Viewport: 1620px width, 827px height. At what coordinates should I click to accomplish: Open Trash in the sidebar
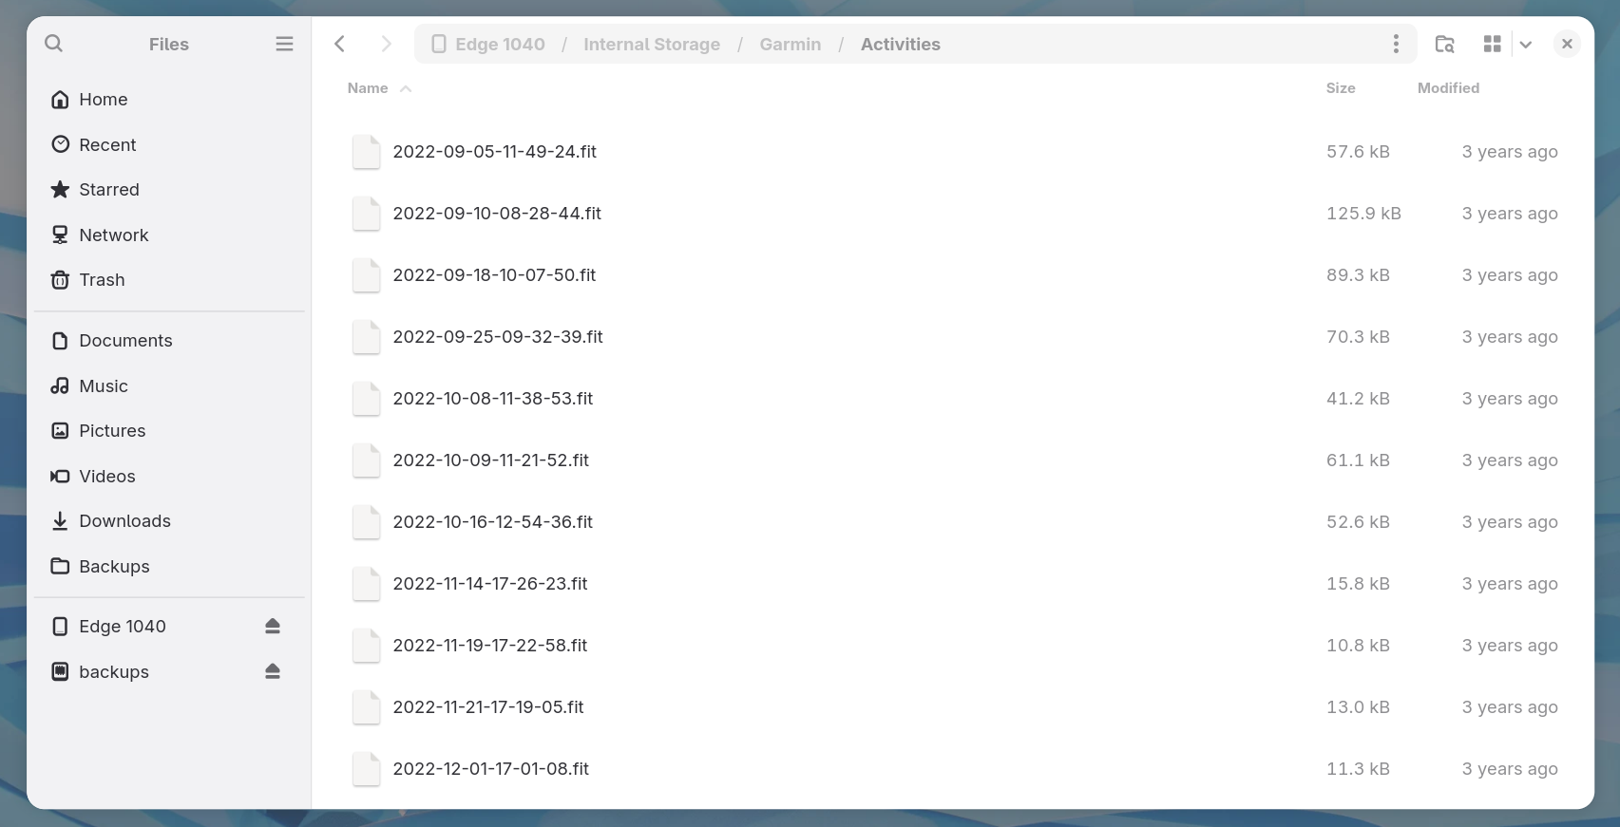point(169,280)
